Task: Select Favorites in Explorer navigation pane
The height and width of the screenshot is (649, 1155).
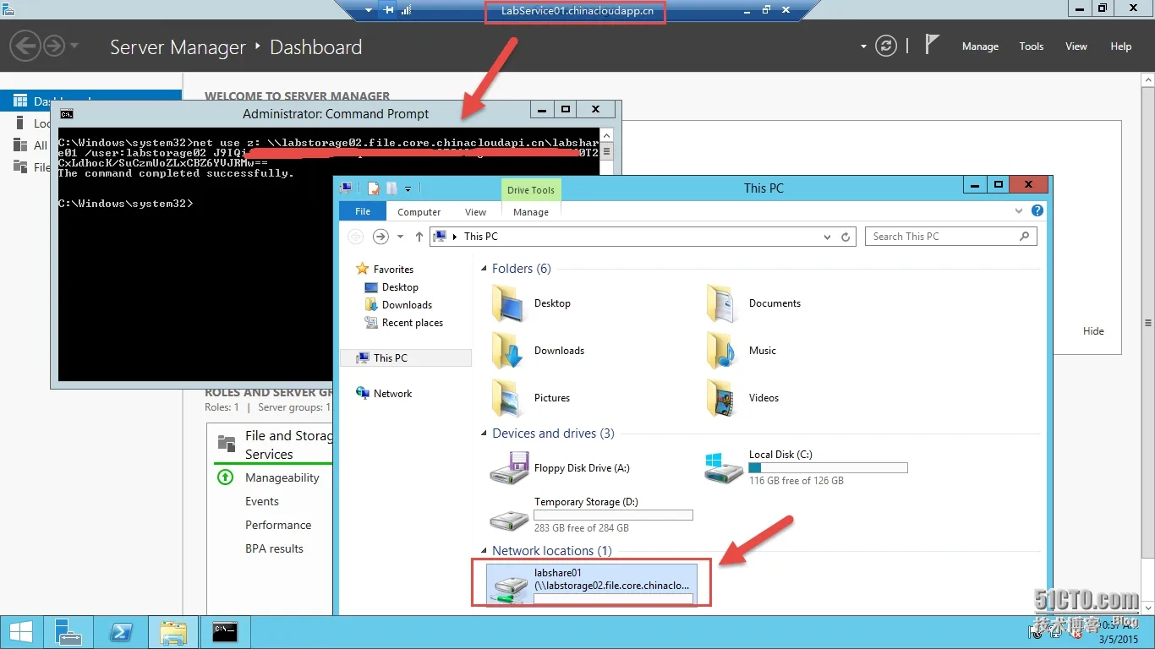Action: (x=393, y=270)
